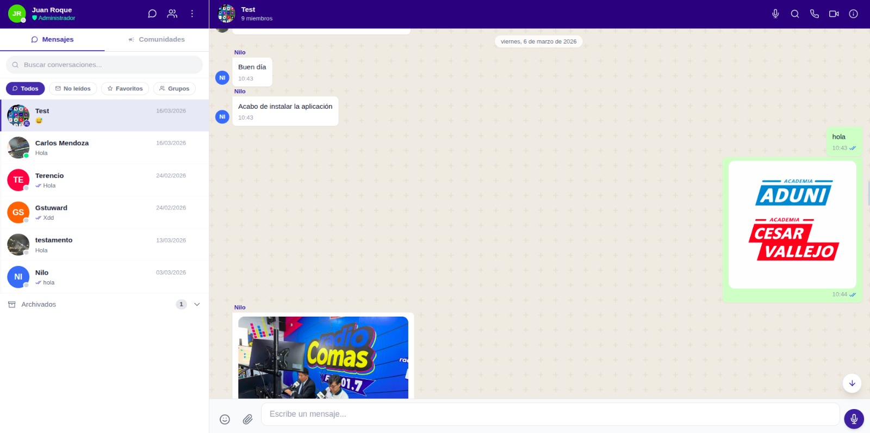This screenshot has height=433, width=870.
Task: Click NI avatar beside 'Acabo de instalar' message
Action: 222,116
